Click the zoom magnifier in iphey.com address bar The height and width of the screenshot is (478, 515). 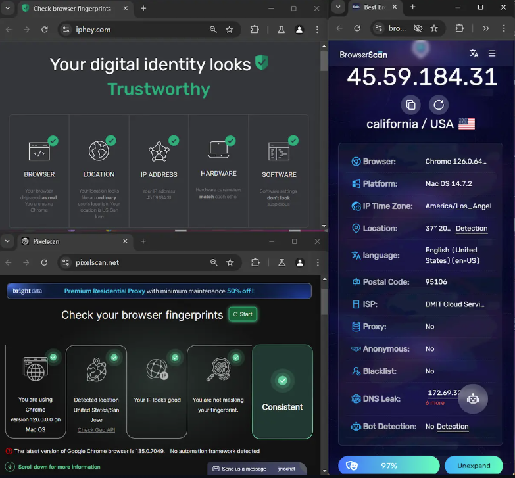click(213, 30)
